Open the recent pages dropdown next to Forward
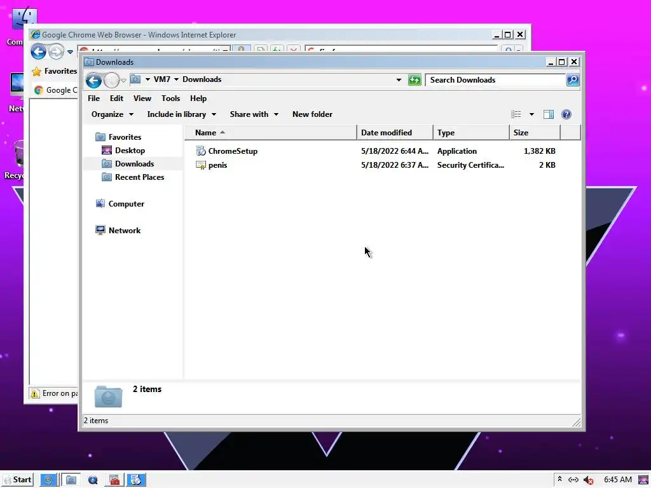 click(x=123, y=81)
